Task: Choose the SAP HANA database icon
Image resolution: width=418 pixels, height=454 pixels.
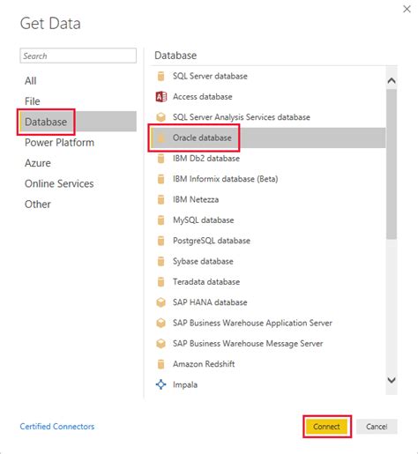Action: pos(160,302)
